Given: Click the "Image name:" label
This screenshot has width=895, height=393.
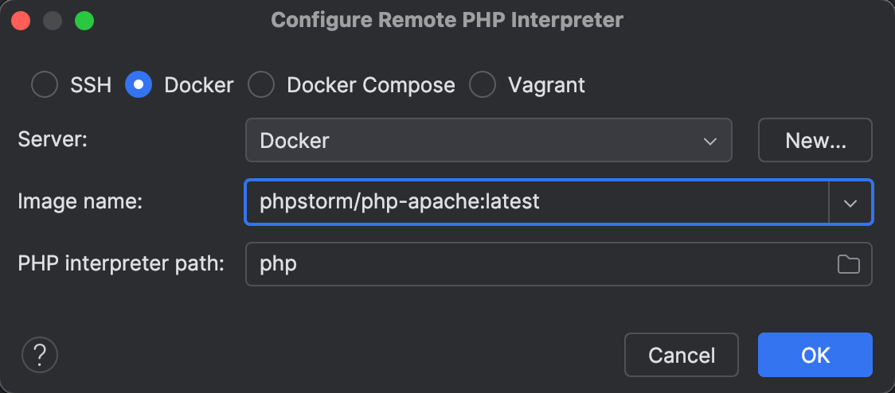Looking at the screenshot, I should [x=80, y=202].
